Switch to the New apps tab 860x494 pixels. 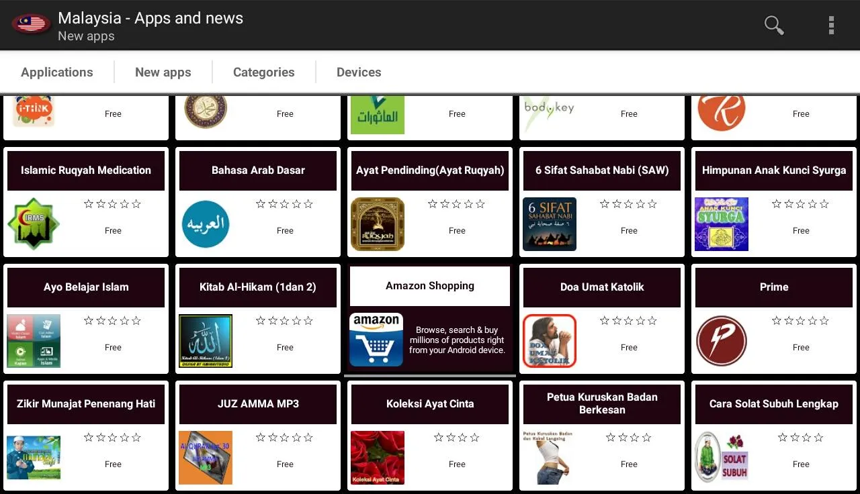163,72
